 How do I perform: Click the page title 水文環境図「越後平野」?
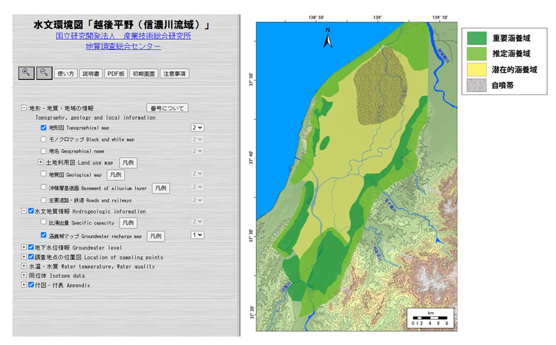tap(123, 24)
